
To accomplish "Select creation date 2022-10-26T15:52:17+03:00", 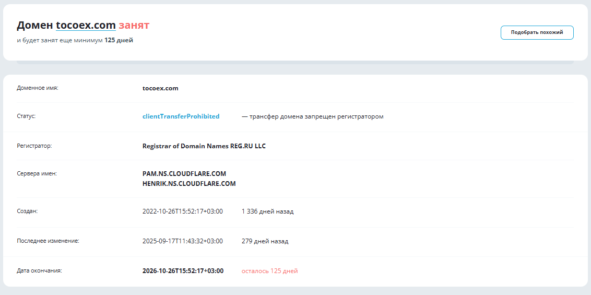I will click(x=182, y=211).
